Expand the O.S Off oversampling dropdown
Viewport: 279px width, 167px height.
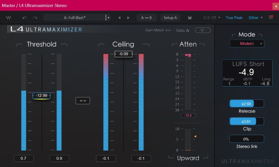coord(212,18)
